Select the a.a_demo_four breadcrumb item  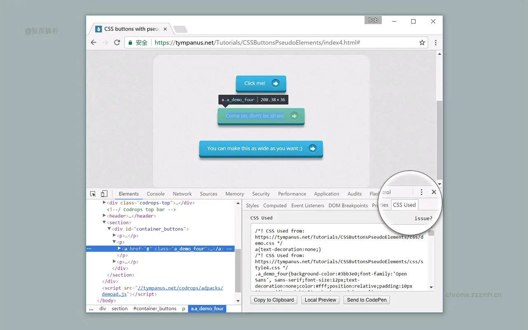(207, 309)
